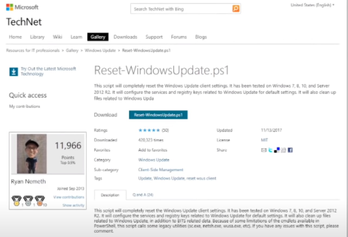Share the script on Twitter
This screenshot has height=237, width=348.
(x=270, y=150)
